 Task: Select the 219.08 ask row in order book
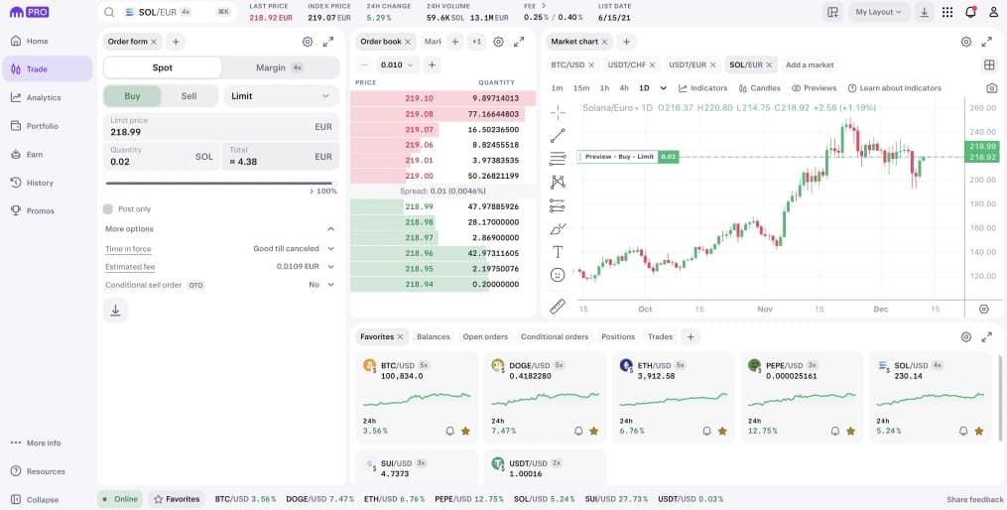coord(442,114)
